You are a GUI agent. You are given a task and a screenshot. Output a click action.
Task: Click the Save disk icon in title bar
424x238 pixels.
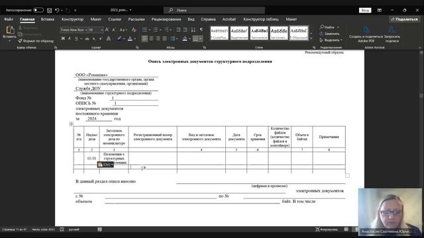pyautogui.click(x=50, y=11)
